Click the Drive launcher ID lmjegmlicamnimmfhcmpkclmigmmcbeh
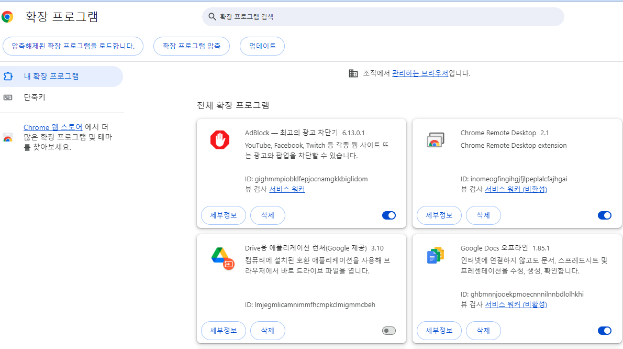 [310, 305]
